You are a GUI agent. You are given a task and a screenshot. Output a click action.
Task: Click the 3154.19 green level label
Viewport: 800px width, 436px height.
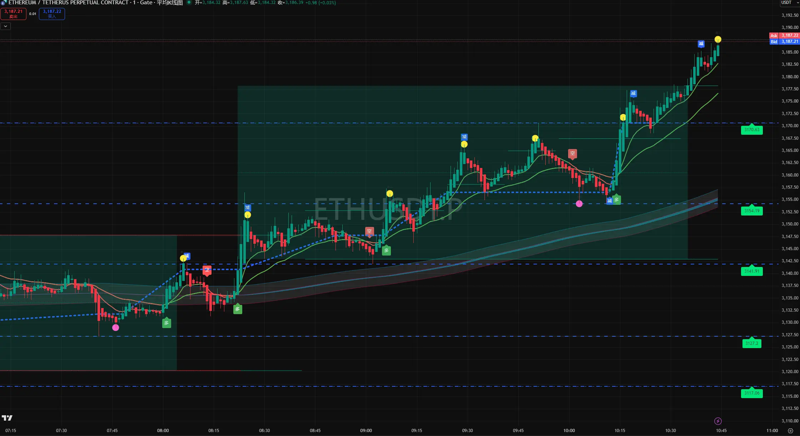[751, 211]
